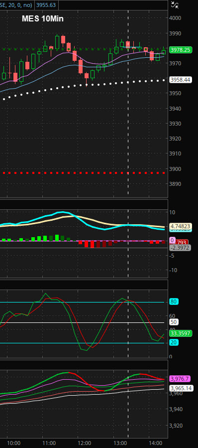Click the 4.74823 MACD value bubble
This screenshot has width=198, height=448.
click(180, 226)
